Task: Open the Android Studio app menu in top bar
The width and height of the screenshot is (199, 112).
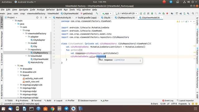Action: pos(25,2)
